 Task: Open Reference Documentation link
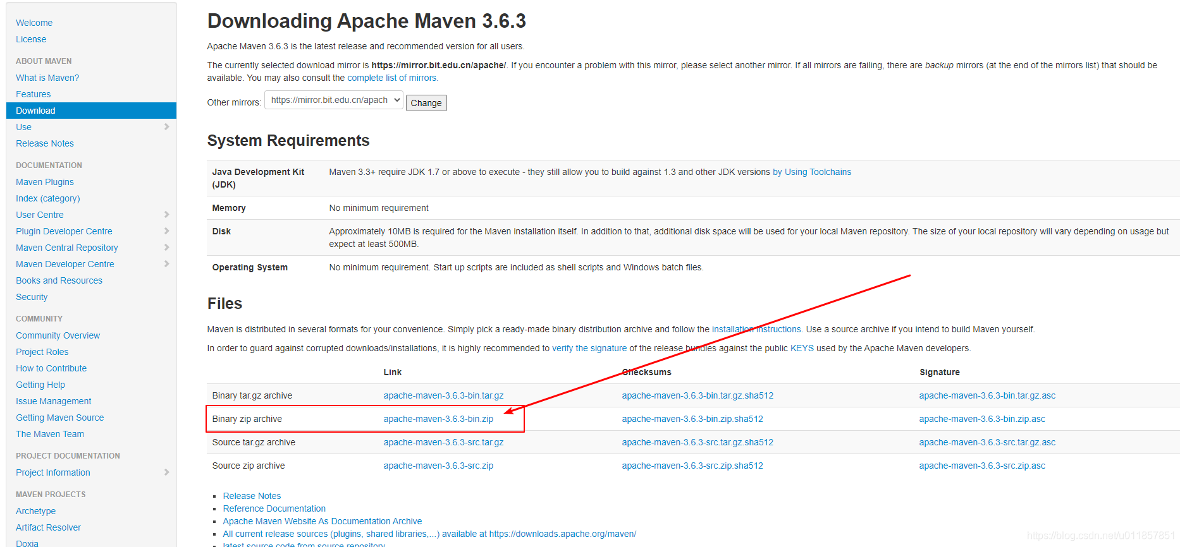pos(274,508)
